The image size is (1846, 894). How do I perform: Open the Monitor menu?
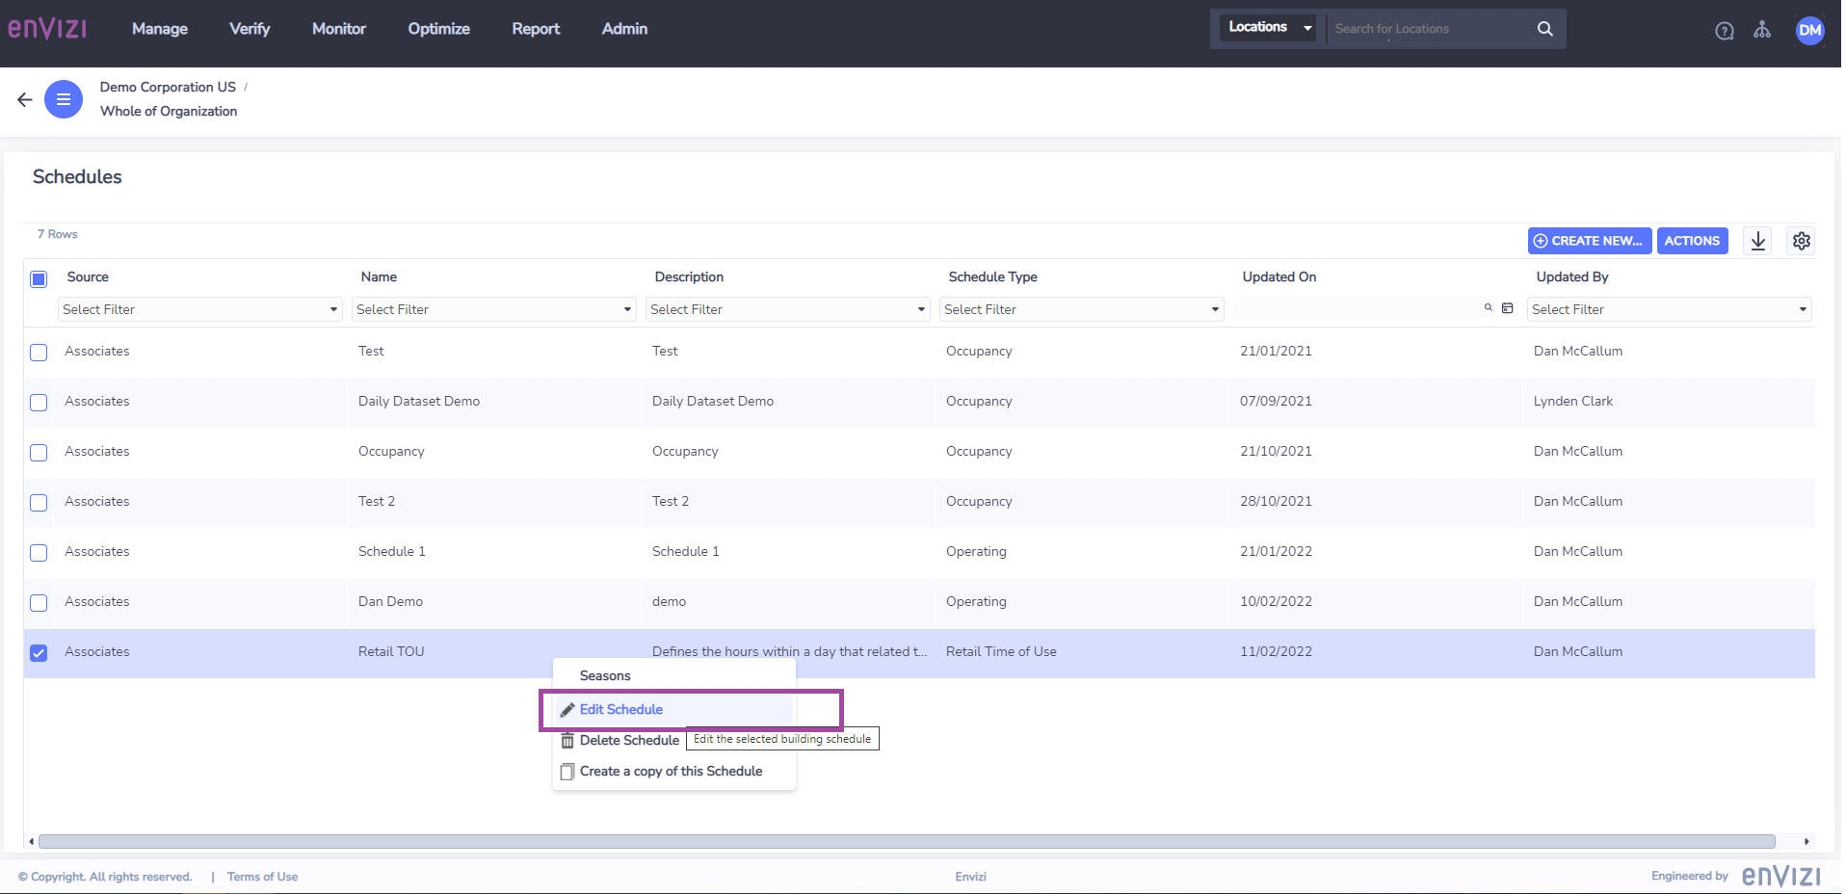coord(339,29)
